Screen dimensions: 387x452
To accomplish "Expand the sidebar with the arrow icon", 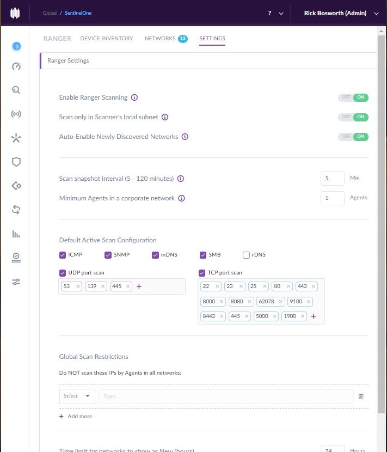I will (x=16, y=46).
